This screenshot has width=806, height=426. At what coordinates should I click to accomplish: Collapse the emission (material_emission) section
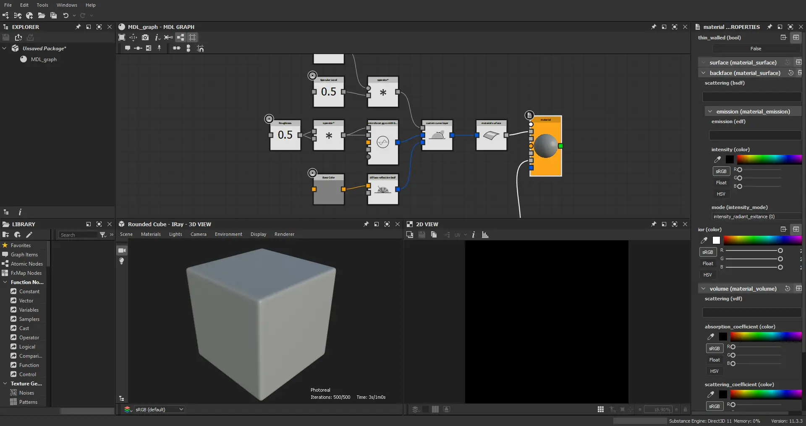point(710,111)
